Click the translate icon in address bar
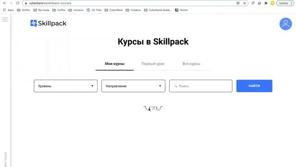Viewport: 296px width, 167px height. click(238, 3)
